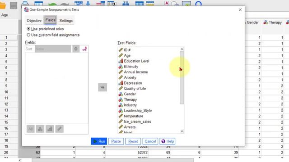Click the sort order up/down arrows

pyautogui.click(x=76, y=49)
